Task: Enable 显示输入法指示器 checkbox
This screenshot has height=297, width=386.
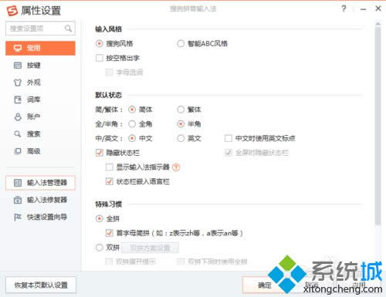Action: point(109,167)
